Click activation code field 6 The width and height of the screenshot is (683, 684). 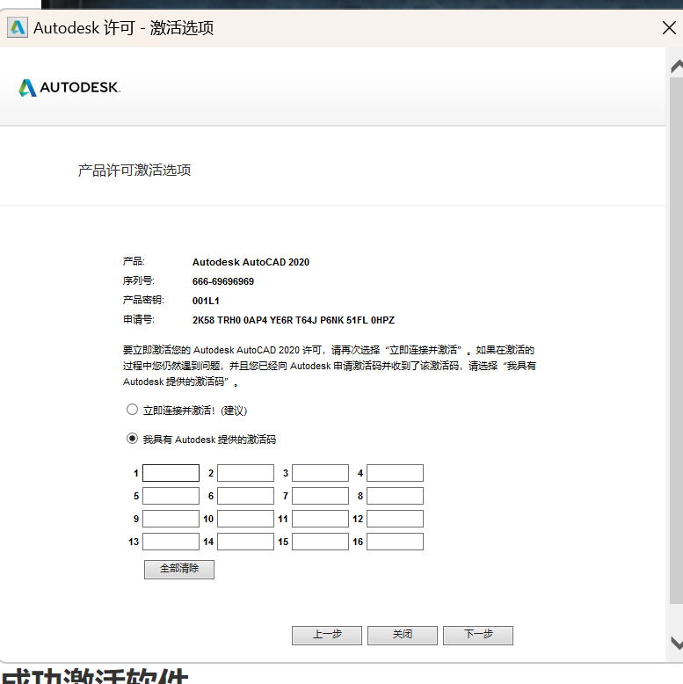tap(245, 496)
